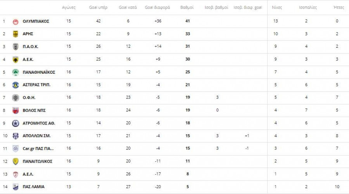Click the O.F.I. round club badge
Image resolution: width=349 pixels, height=194 pixels.
point(16,98)
